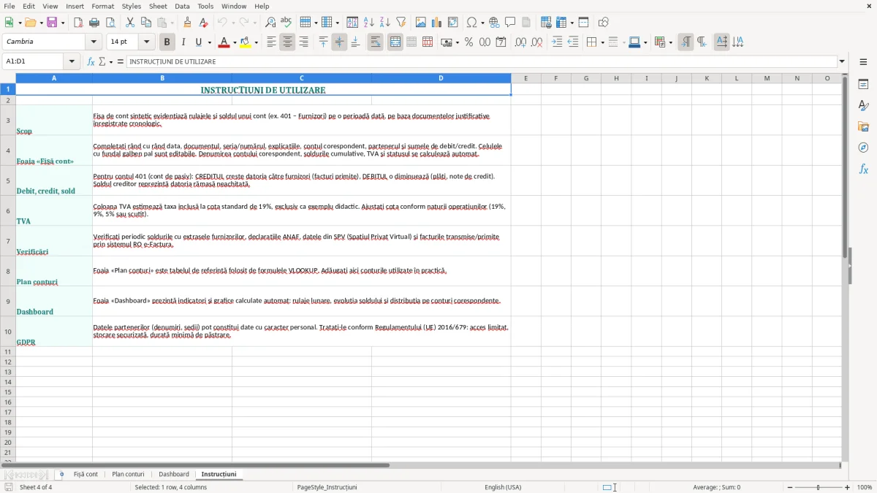Format cells as percent
The height and width of the screenshot is (493, 877).
[x=469, y=42]
